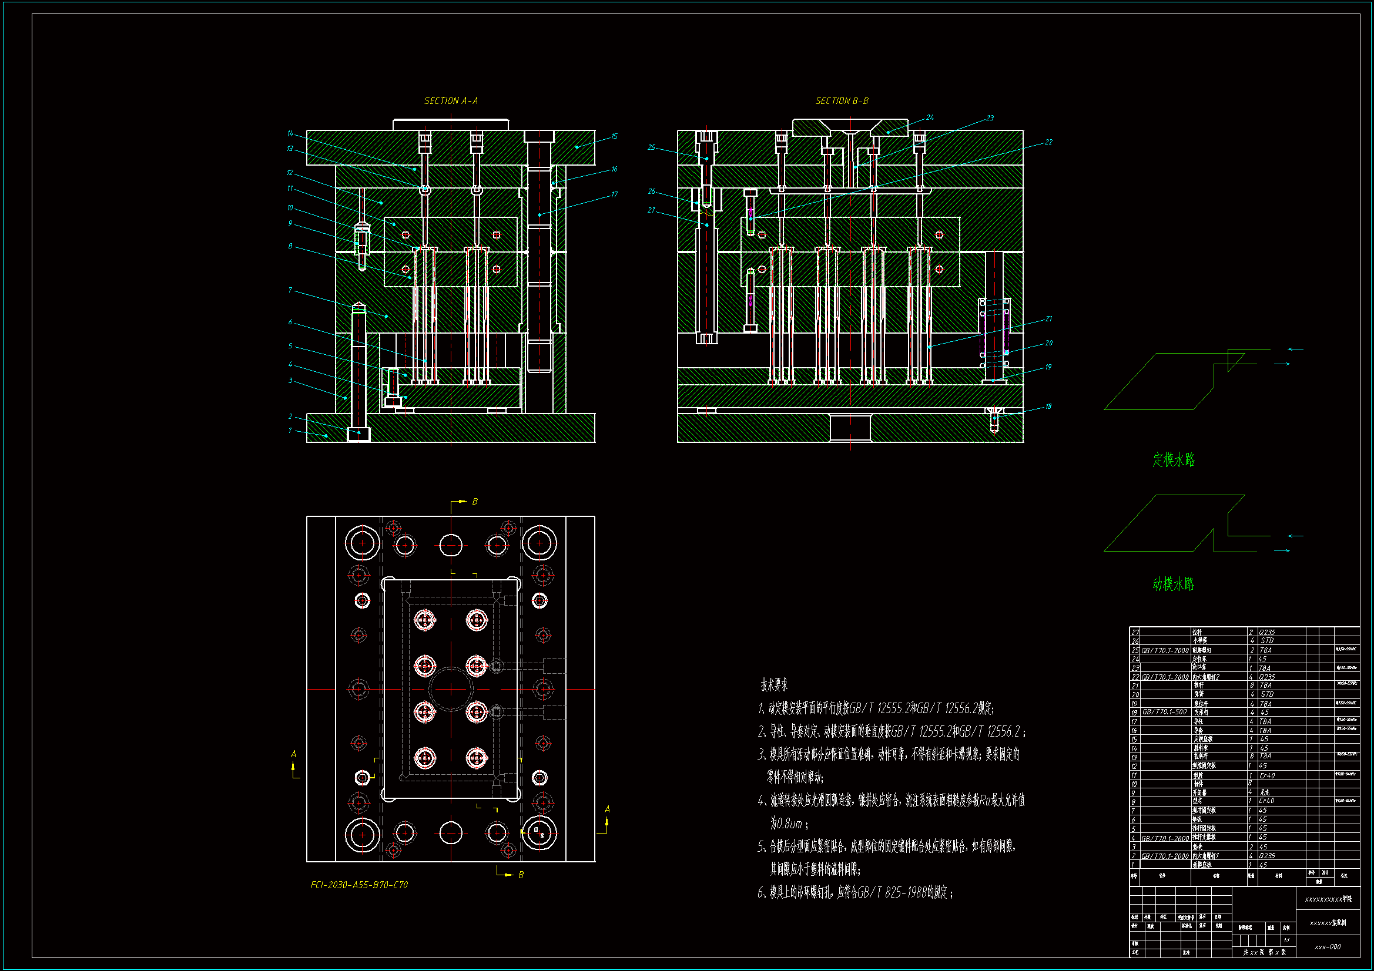Image resolution: width=1374 pixels, height=971 pixels.
Task: Select part balloon number 15 in Section A-A
Action: [614, 136]
